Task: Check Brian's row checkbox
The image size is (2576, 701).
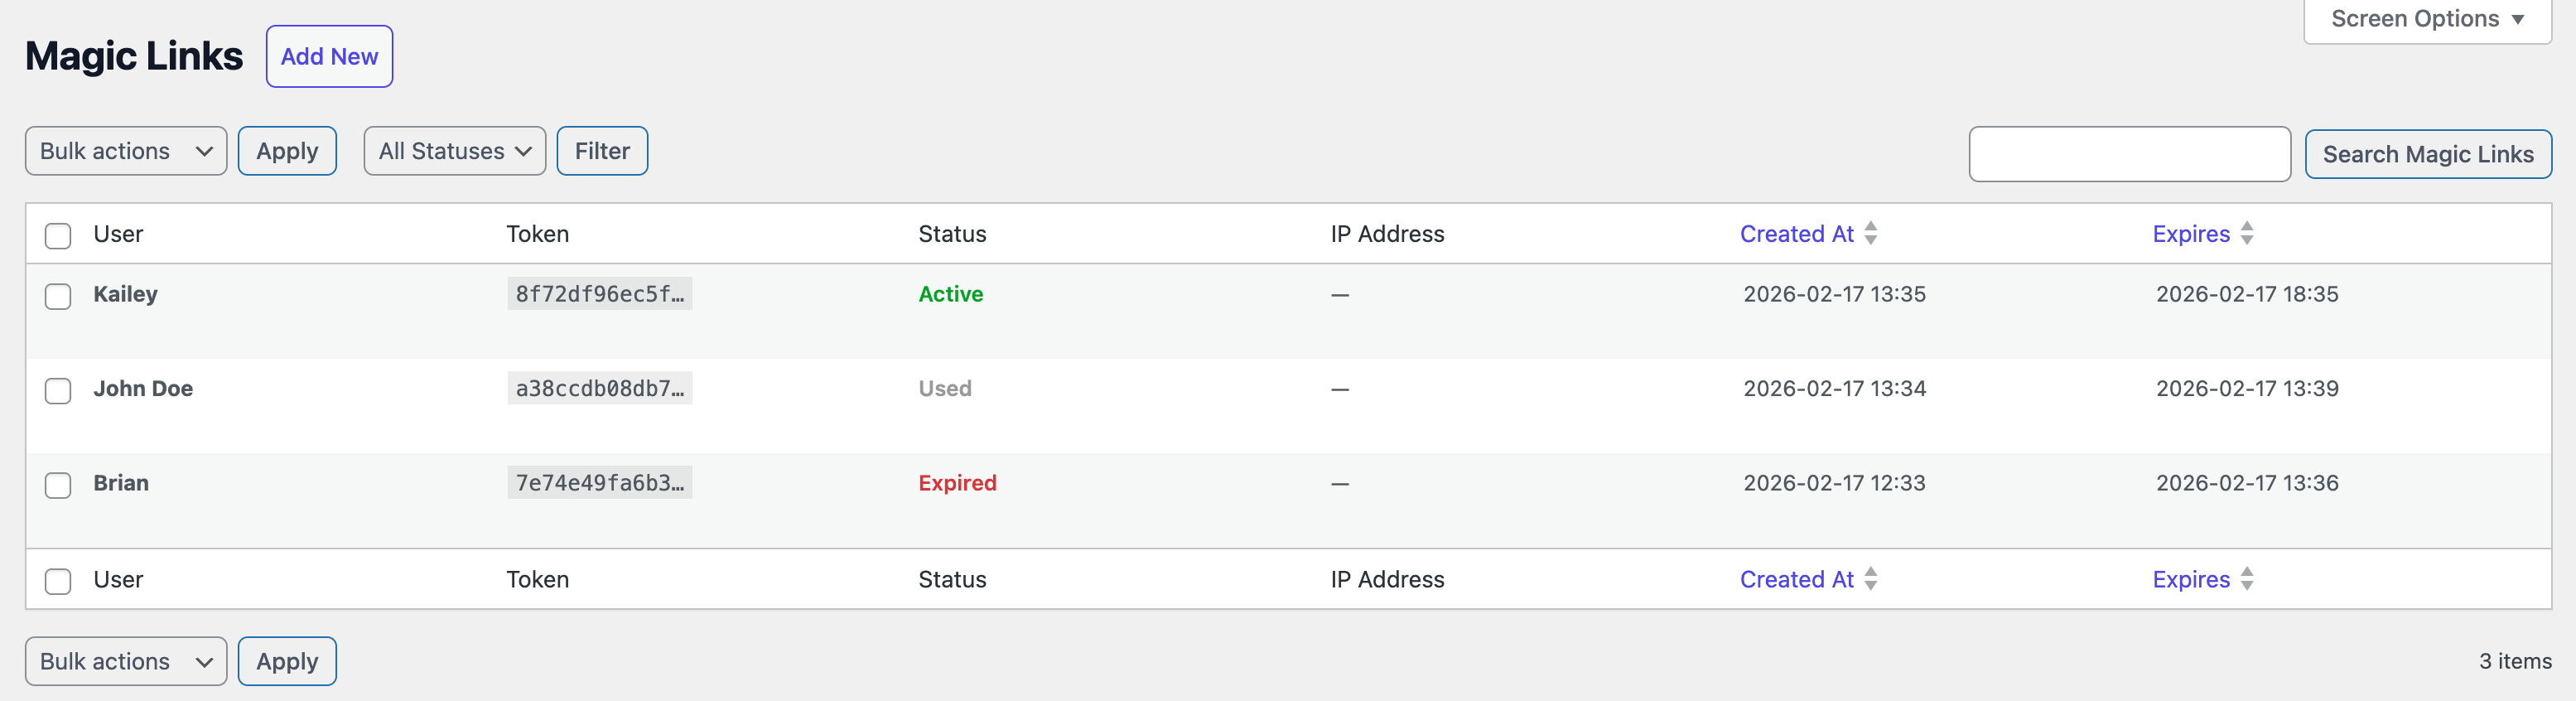Action: [x=57, y=485]
